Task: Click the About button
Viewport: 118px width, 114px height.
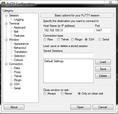Action: 14,107
